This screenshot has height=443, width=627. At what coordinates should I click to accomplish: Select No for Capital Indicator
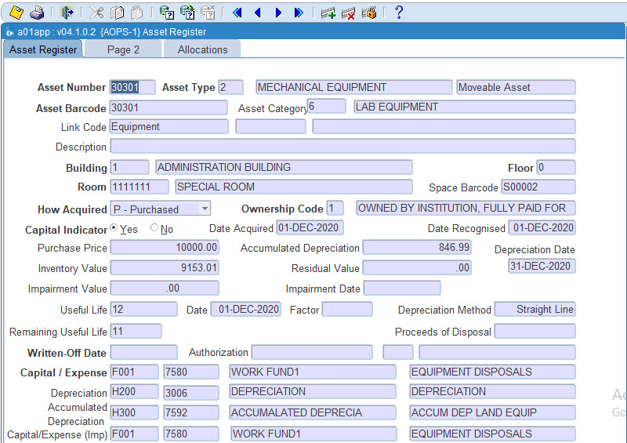pos(154,228)
